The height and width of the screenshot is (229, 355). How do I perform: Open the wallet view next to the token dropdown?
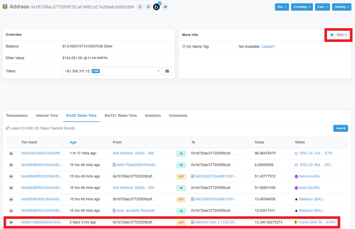(167, 71)
